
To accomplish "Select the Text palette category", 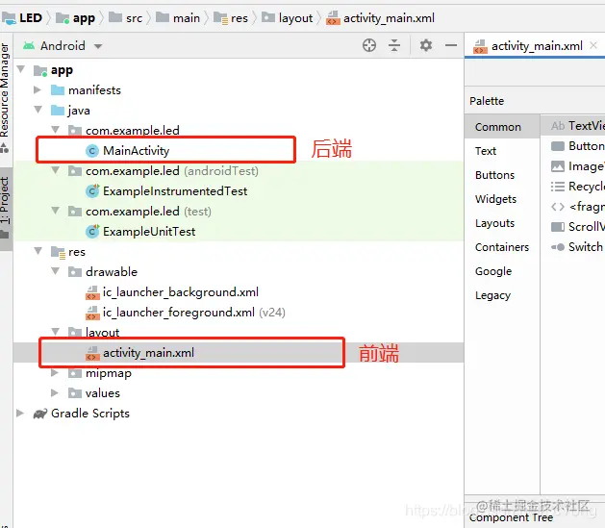I will tap(486, 151).
